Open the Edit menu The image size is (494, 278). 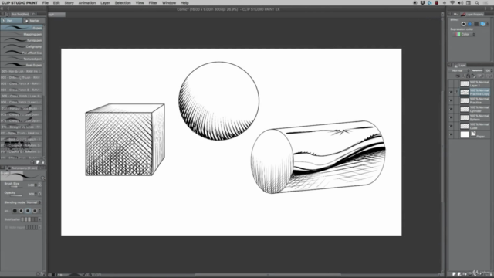pyautogui.click(x=56, y=3)
